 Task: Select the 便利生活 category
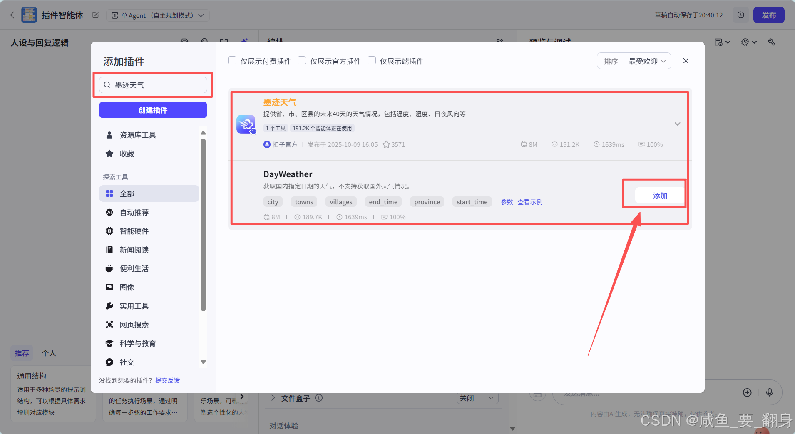(149, 268)
